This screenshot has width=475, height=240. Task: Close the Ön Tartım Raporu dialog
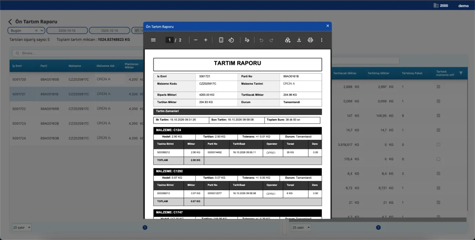click(x=328, y=26)
